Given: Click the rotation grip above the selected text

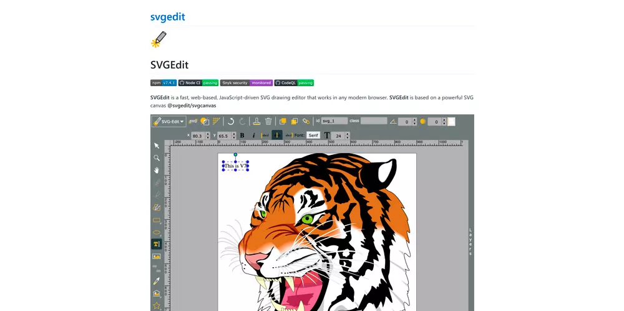Looking at the screenshot, I should point(236,154).
